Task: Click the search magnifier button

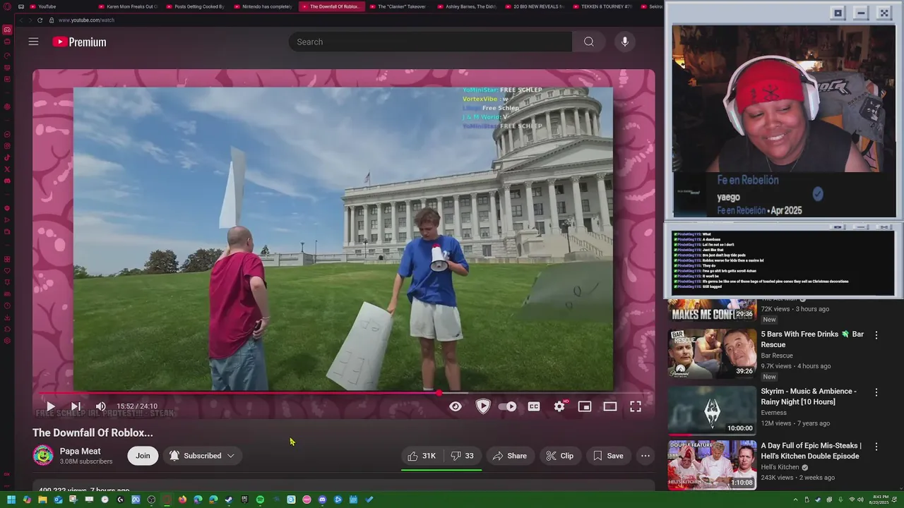Action: click(x=588, y=42)
